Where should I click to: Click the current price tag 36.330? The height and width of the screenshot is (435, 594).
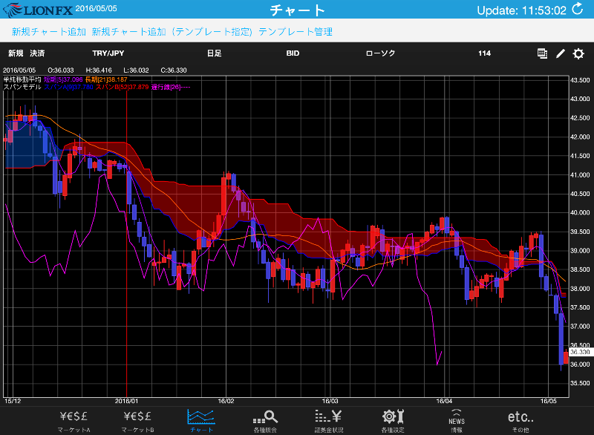580,352
